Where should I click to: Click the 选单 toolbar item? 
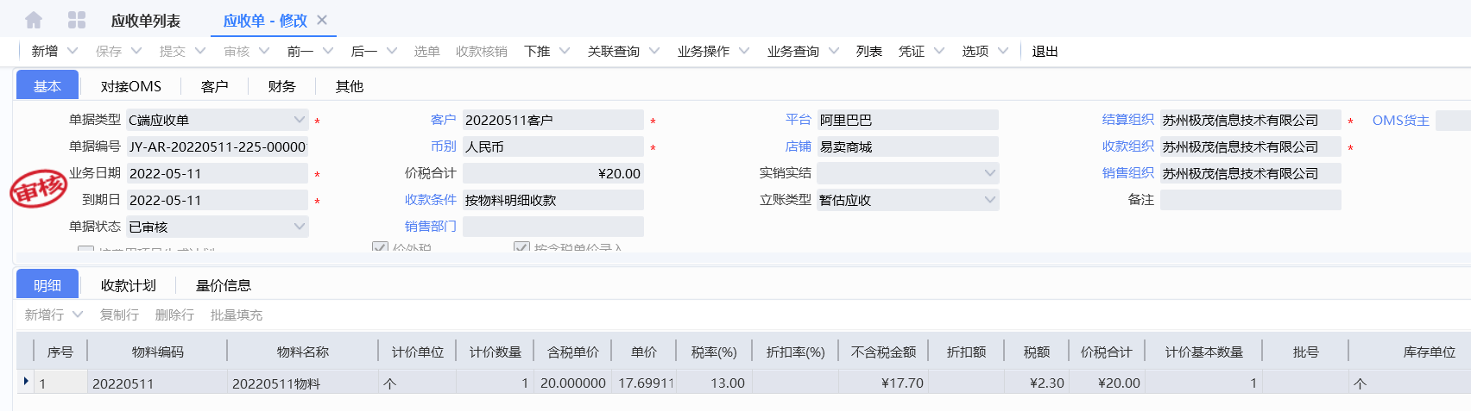point(426,51)
